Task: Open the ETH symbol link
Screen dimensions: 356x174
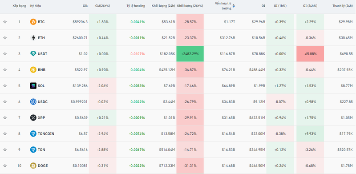Action: 41,38
